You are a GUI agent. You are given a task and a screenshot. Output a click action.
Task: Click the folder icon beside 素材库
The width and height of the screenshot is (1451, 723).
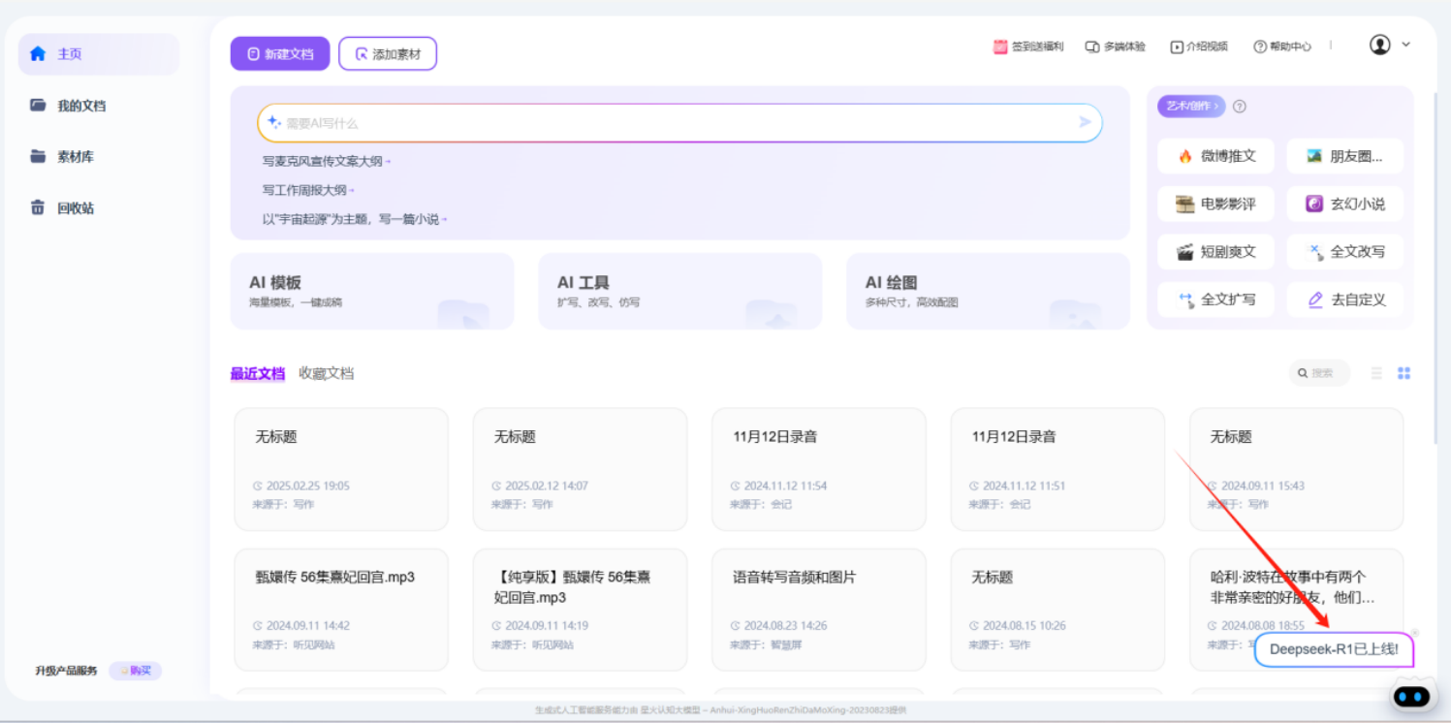(x=38, y=156)
